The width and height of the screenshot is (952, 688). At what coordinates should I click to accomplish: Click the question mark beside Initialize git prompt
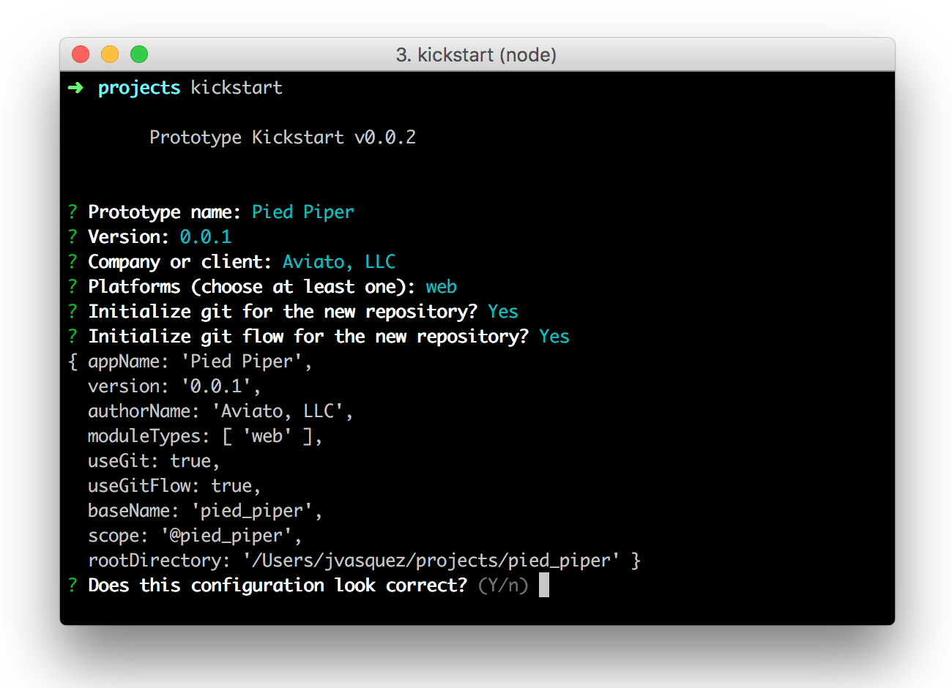coord(71,311)
